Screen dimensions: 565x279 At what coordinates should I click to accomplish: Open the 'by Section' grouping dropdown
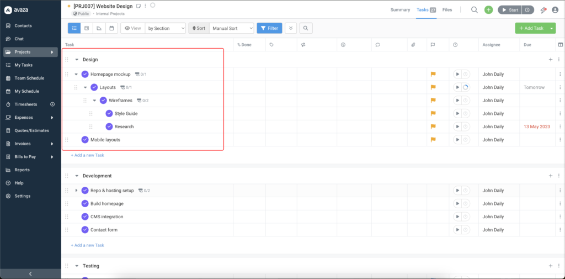coord(166,28)
